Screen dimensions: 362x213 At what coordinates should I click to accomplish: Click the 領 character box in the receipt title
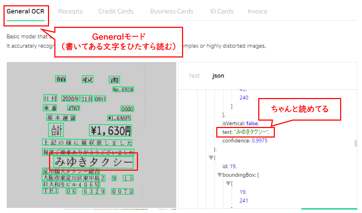pos(61,79)
